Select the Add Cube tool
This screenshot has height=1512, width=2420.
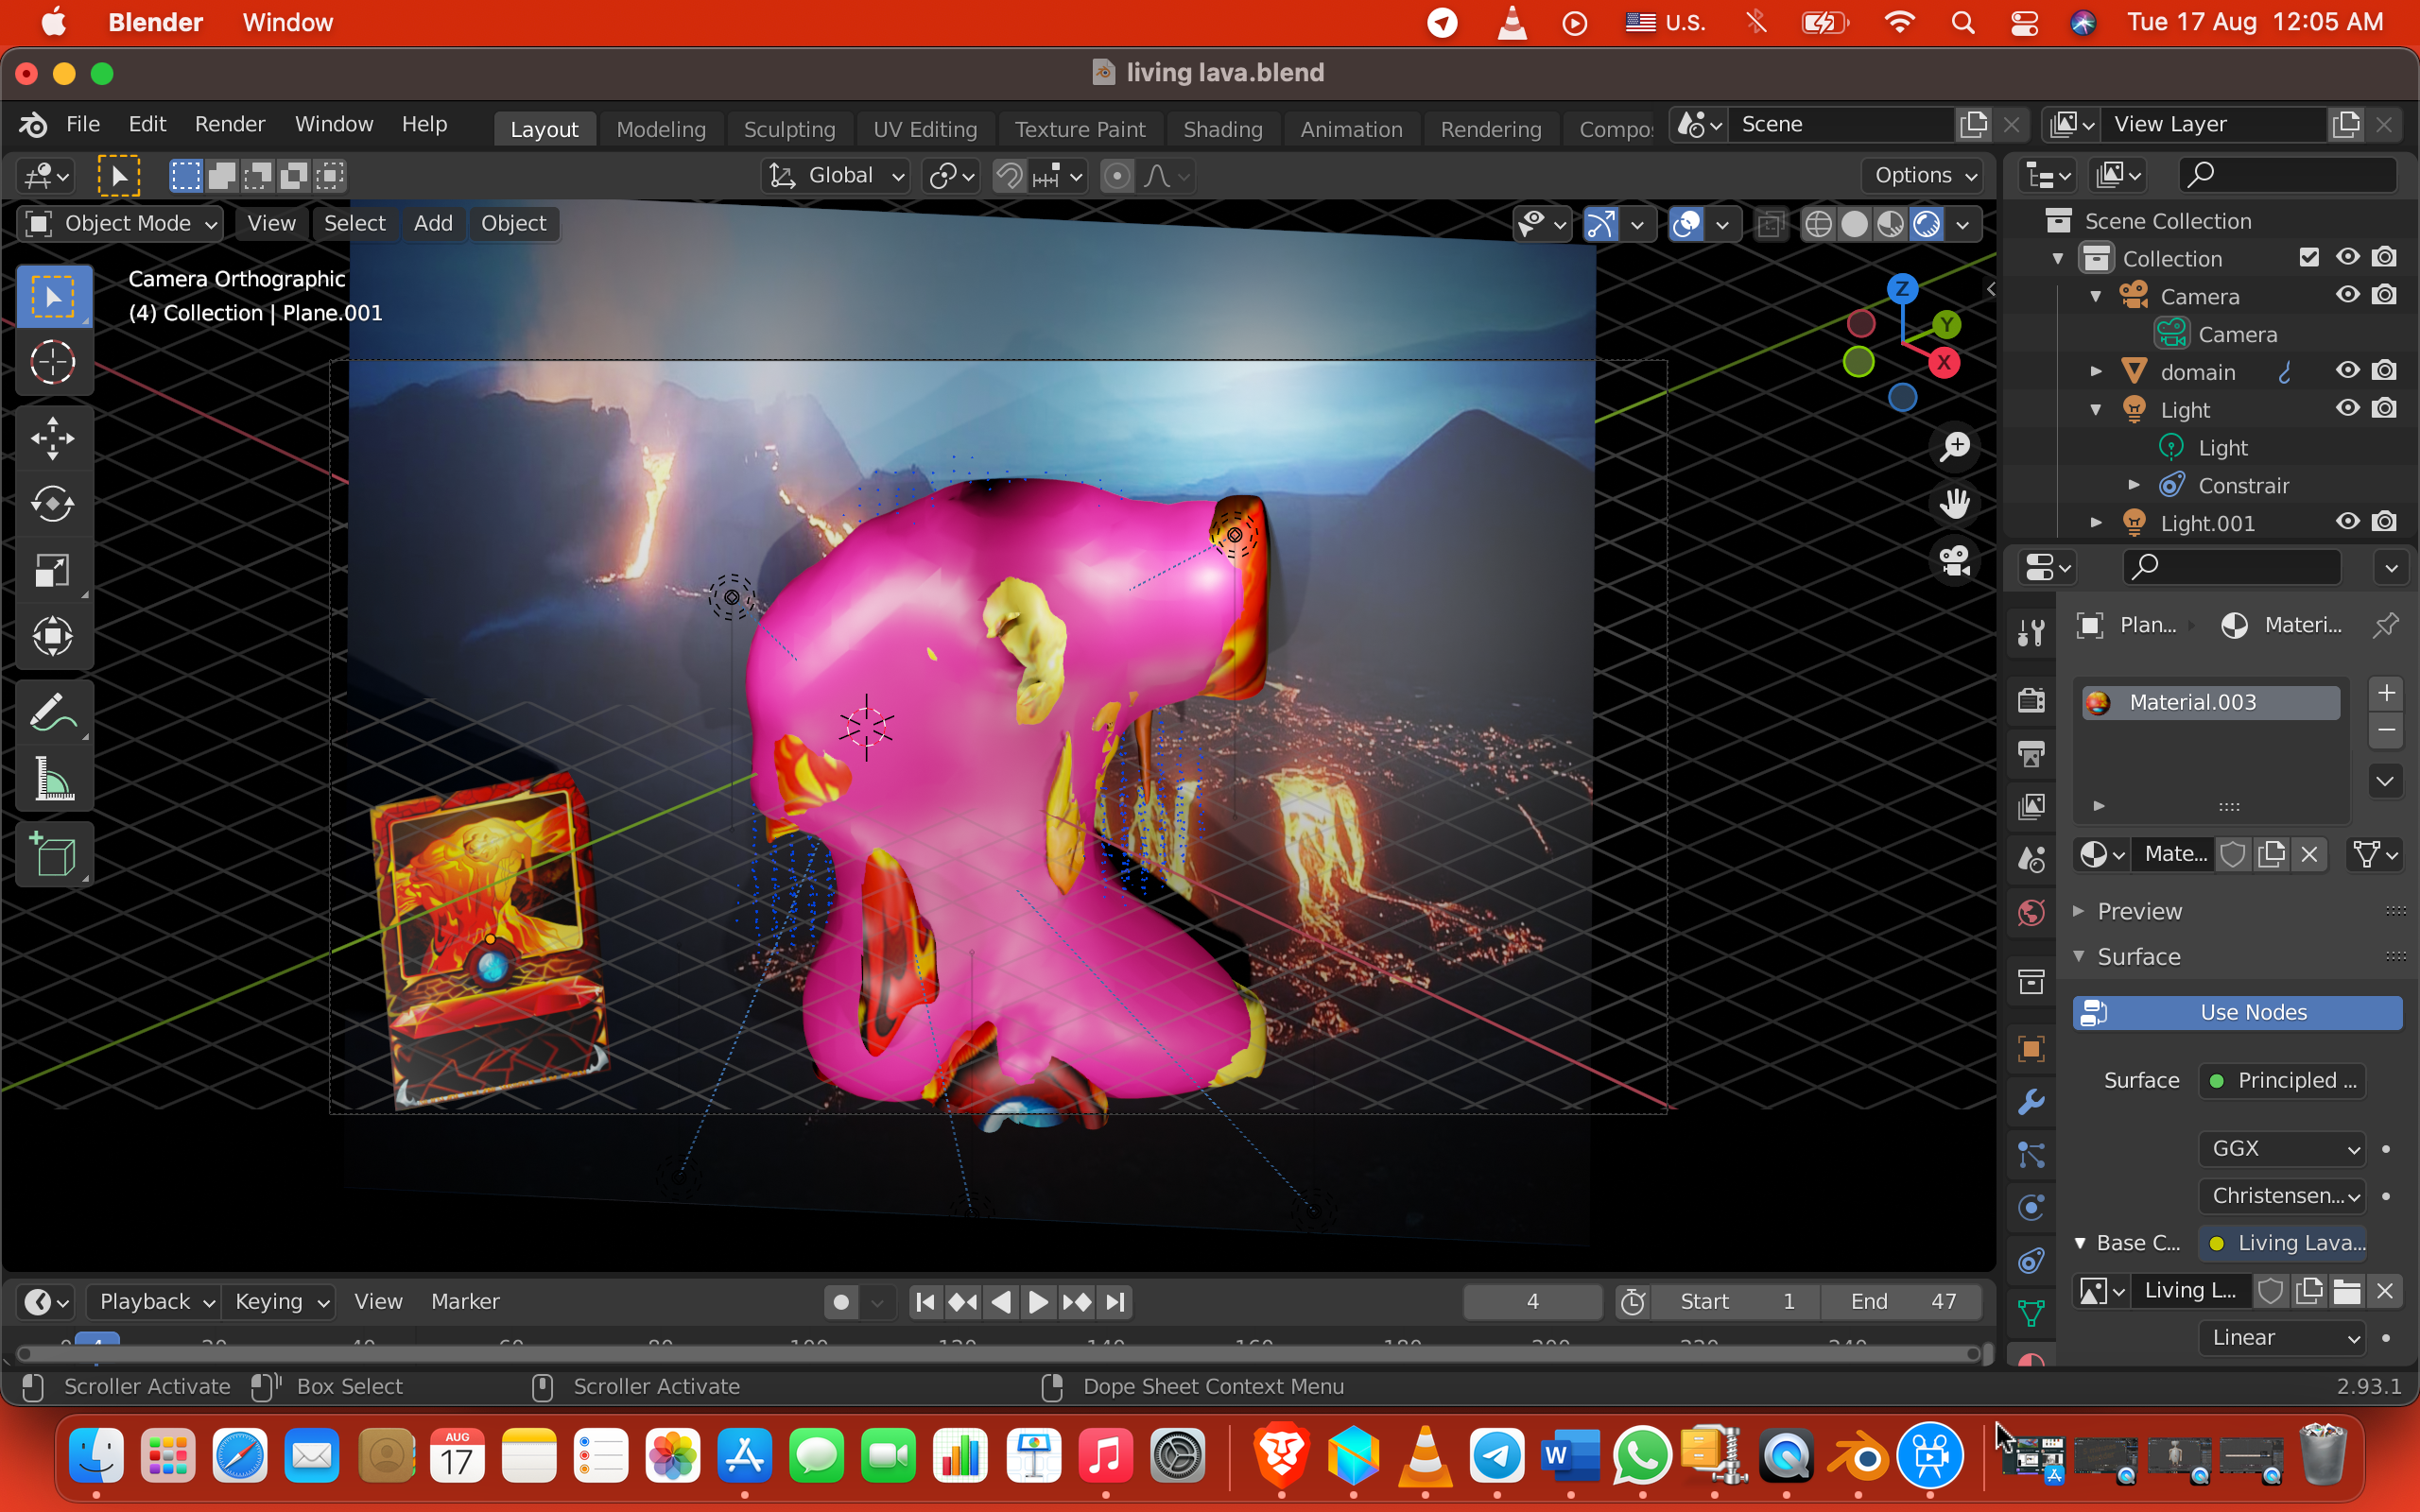point(53,855)
